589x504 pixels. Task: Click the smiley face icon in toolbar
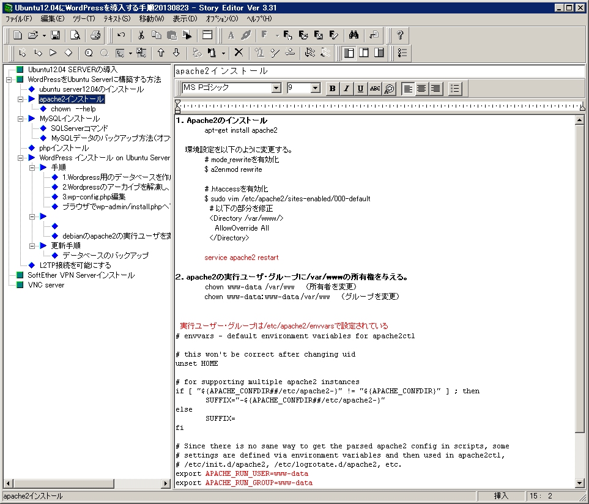pyautogui.click(x=89, y=53)
